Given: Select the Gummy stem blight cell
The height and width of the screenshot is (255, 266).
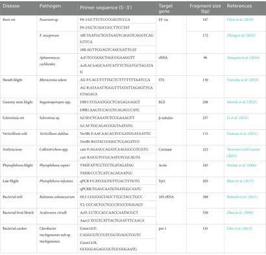Looking at the screenshot, I should tap(18, 102).
